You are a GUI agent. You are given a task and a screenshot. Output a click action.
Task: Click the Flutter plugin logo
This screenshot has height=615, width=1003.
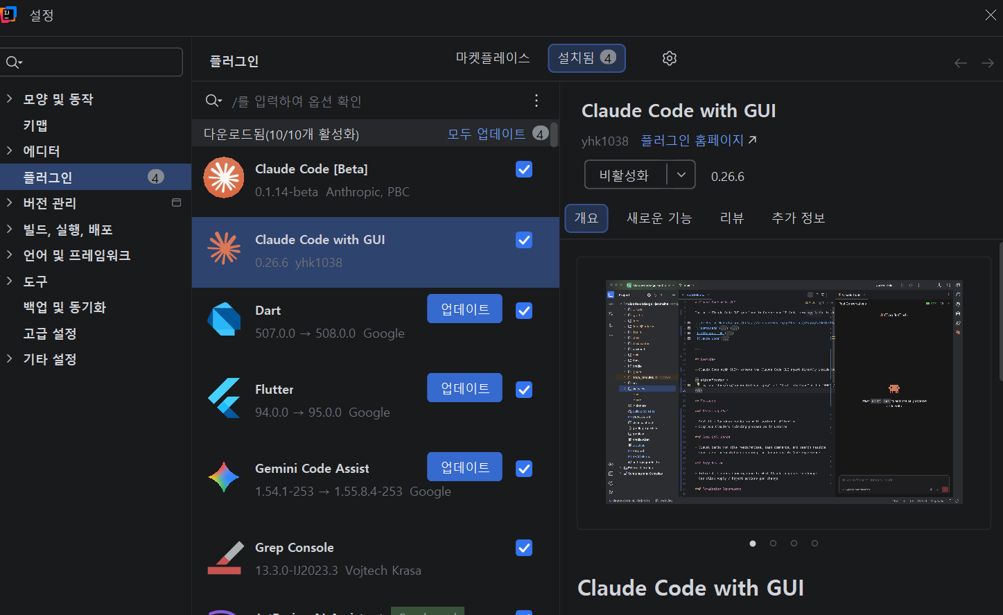(224, 398)
